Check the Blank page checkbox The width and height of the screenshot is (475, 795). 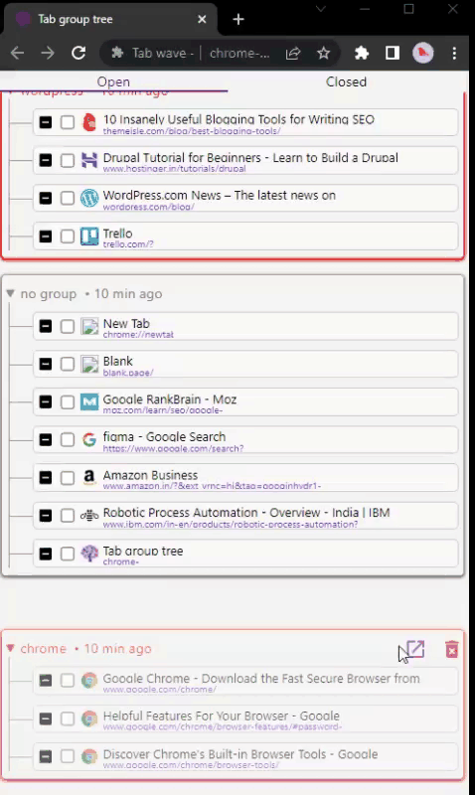68,364
